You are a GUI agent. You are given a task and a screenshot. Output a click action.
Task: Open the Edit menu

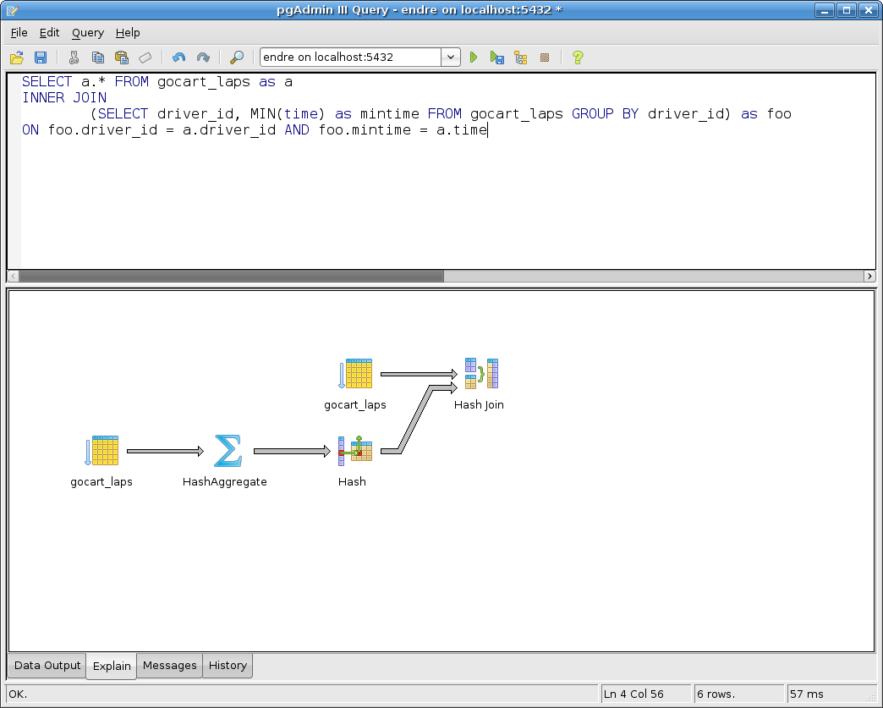(x=49, y=32)
